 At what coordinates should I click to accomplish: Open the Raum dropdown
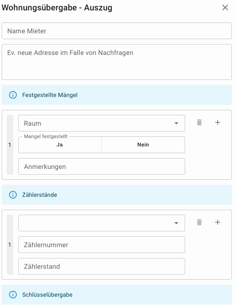click(102, 123)
